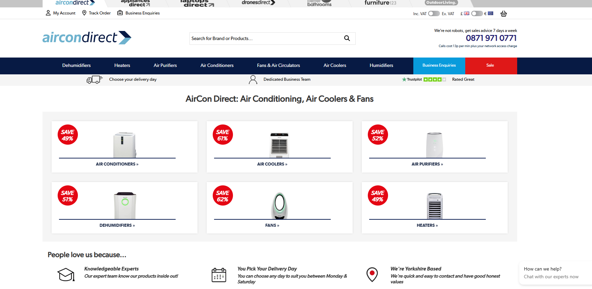Open the shopping basket icon

pos(504,14)
